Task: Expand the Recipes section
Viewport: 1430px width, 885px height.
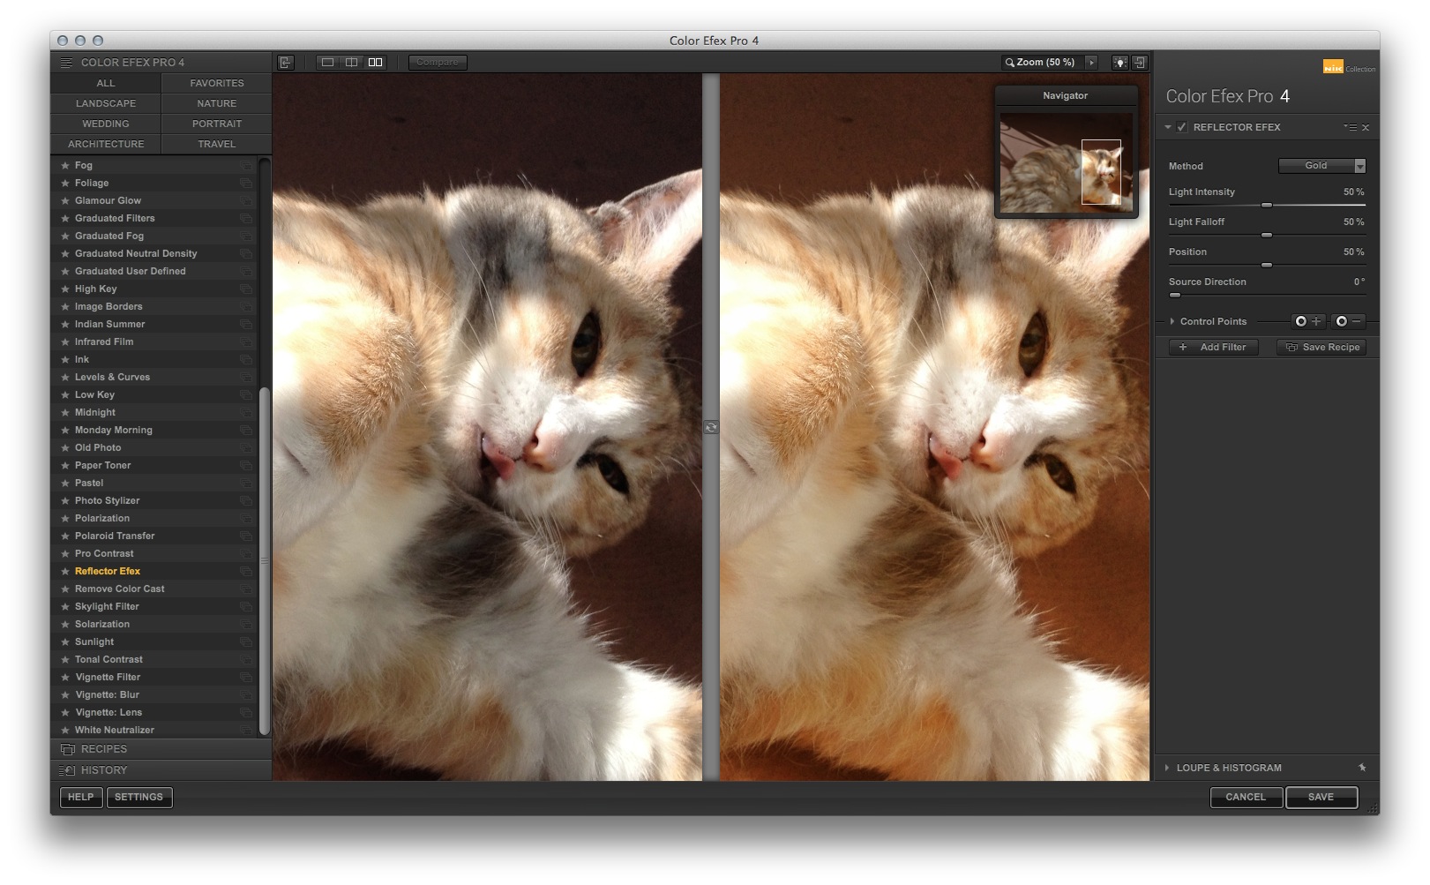Action: click(161, 749)
